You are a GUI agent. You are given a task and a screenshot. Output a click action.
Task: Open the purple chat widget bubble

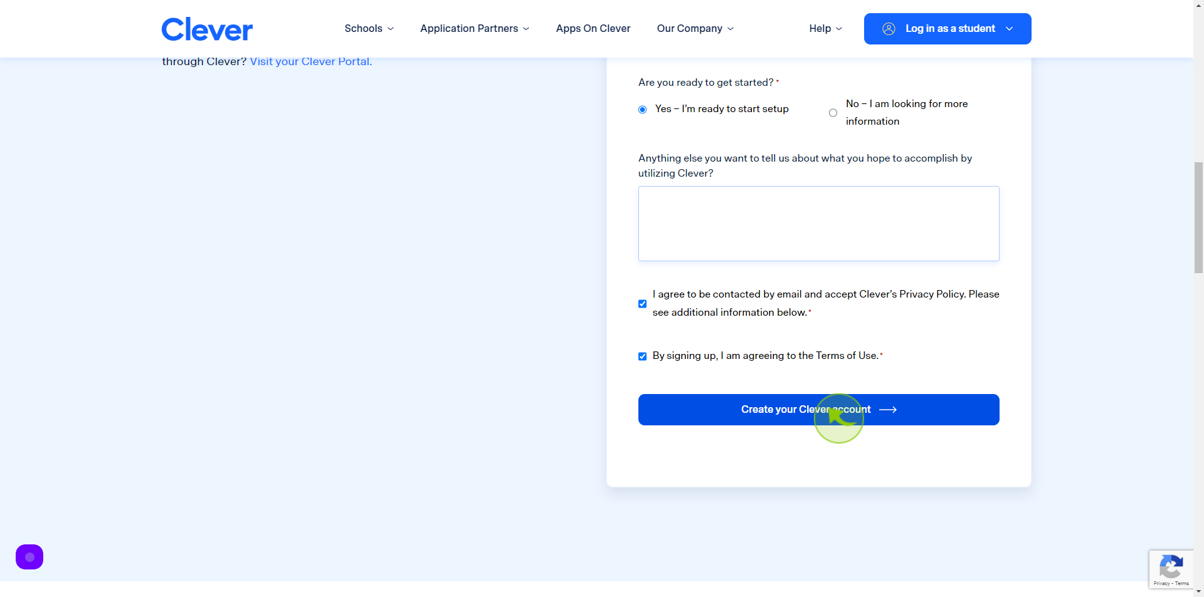[x=29, y=557]
